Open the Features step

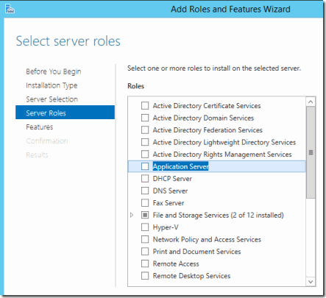click(x=40, y=127)
